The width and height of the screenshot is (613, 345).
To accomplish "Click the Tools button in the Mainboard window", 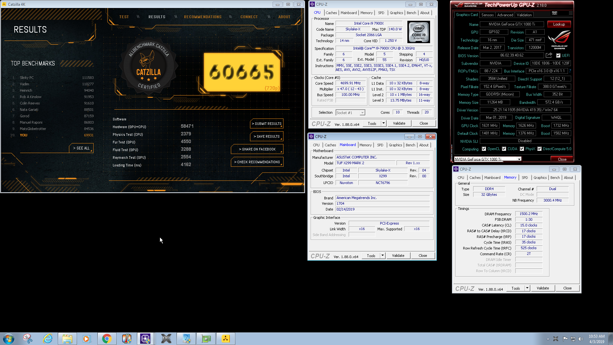I will [371, 256].
